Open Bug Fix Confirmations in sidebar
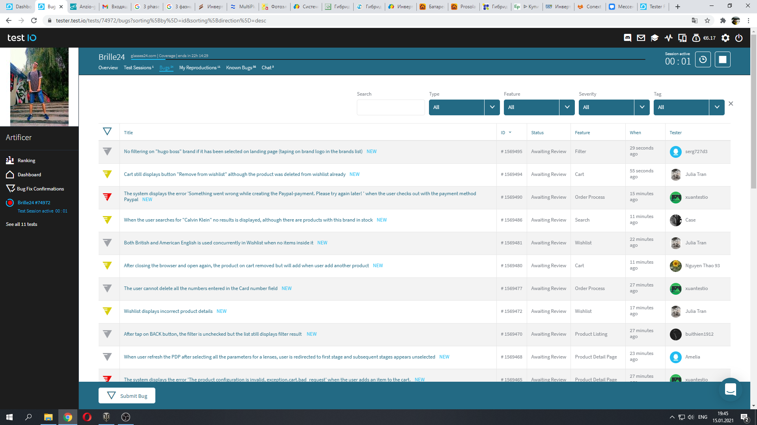This screenshot has height=425, width=757. 40,189
